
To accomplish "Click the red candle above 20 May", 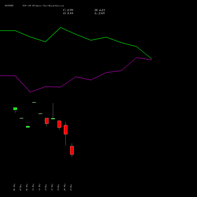I will [65, 130].
